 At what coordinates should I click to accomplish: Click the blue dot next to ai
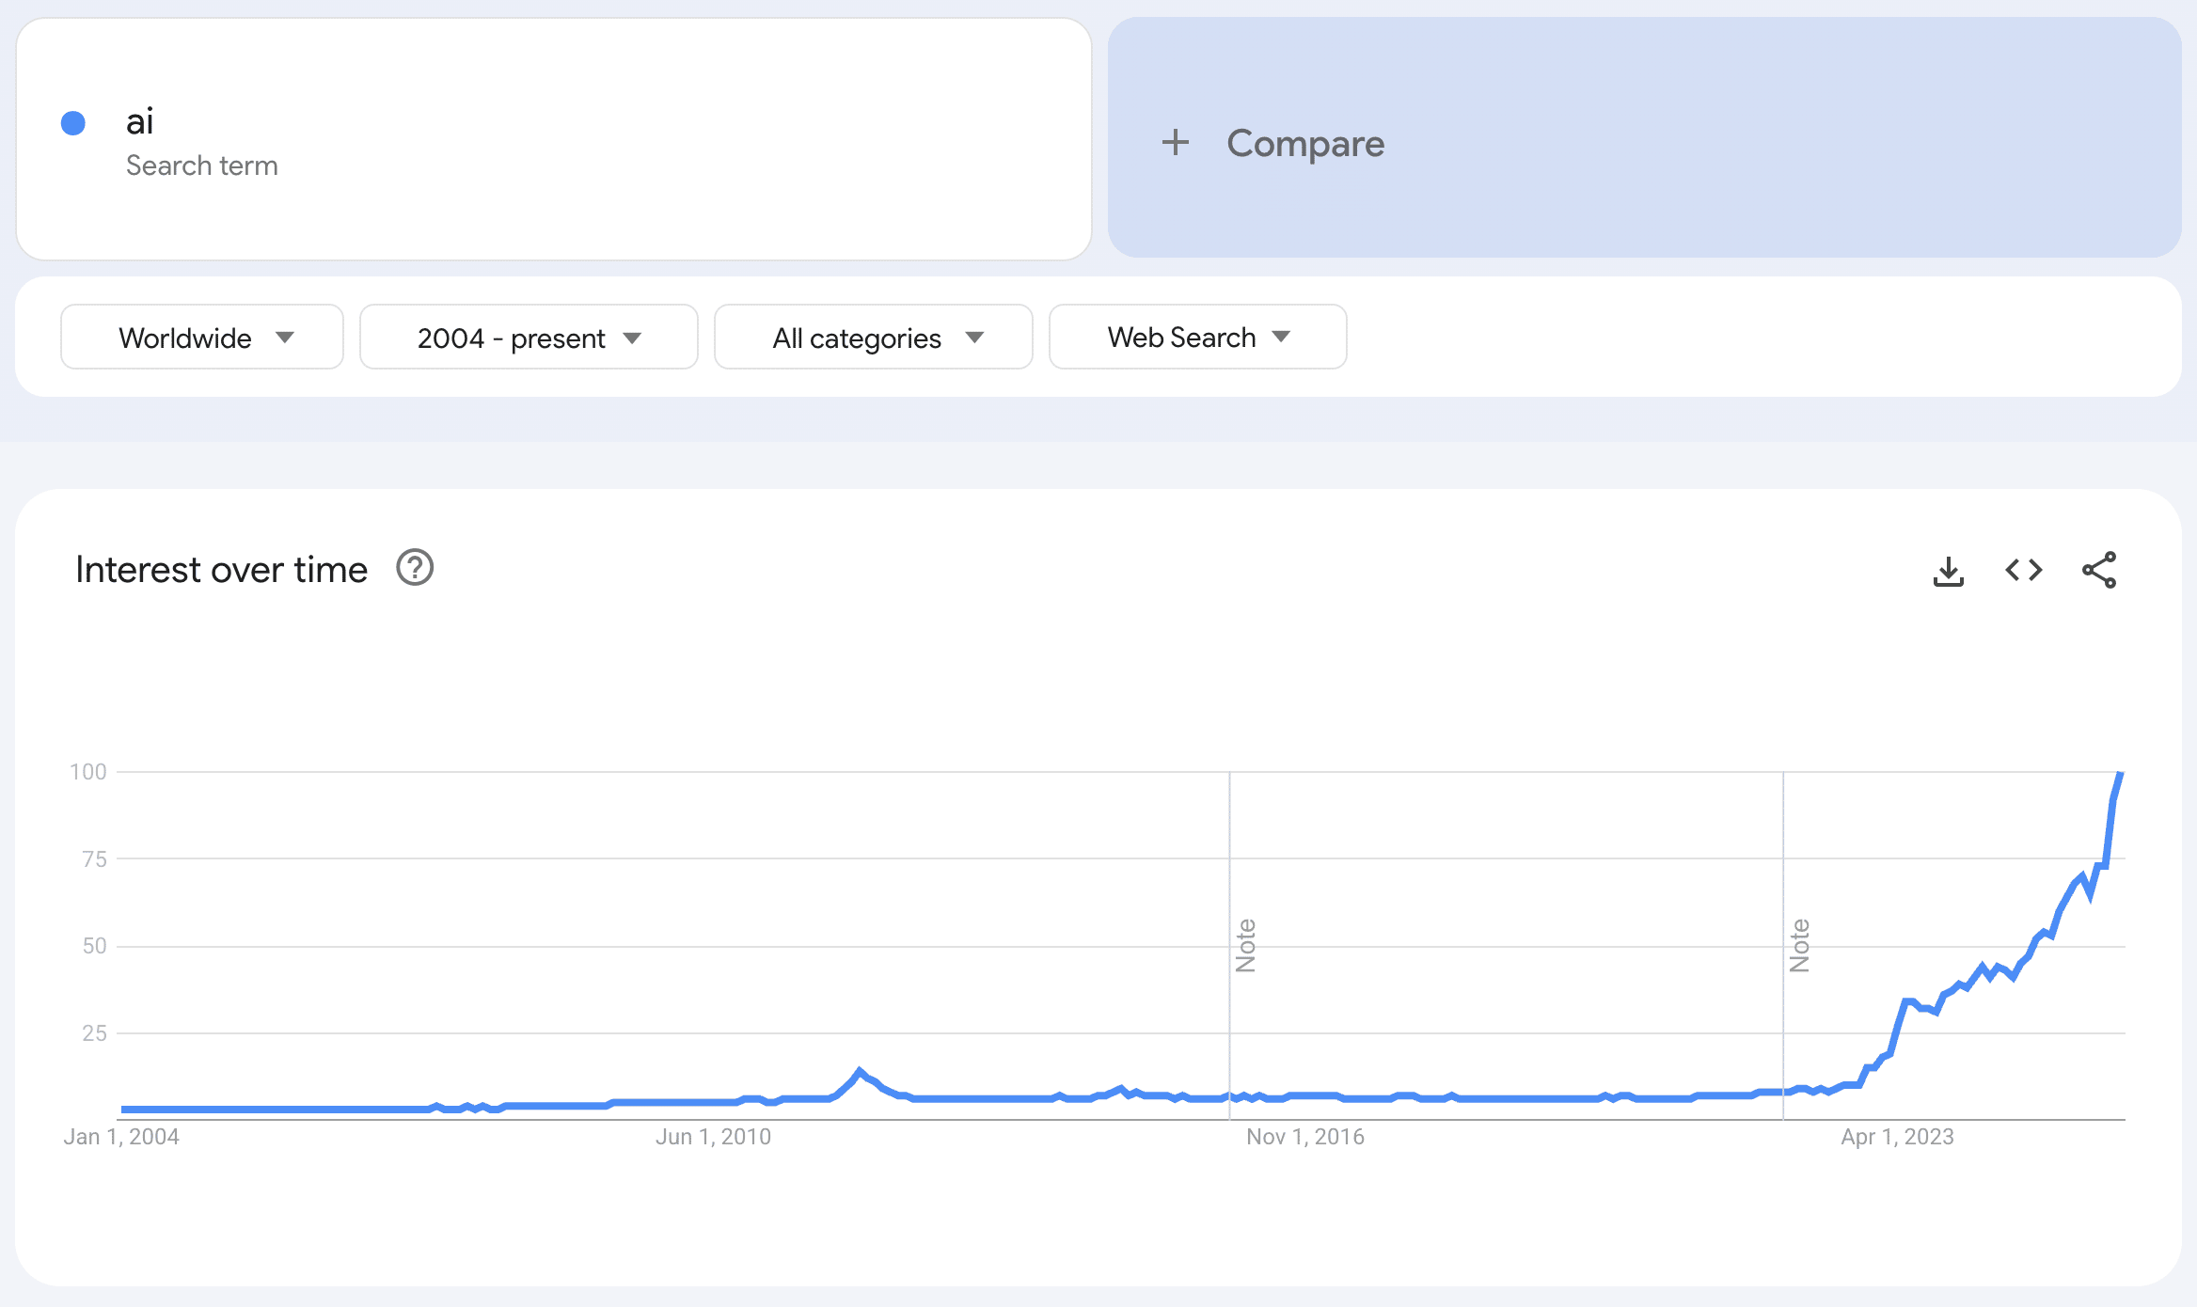click(x=73, y=123)
